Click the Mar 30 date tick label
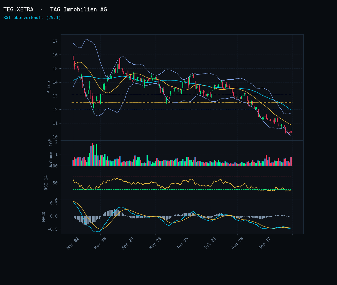 [100, 243]
